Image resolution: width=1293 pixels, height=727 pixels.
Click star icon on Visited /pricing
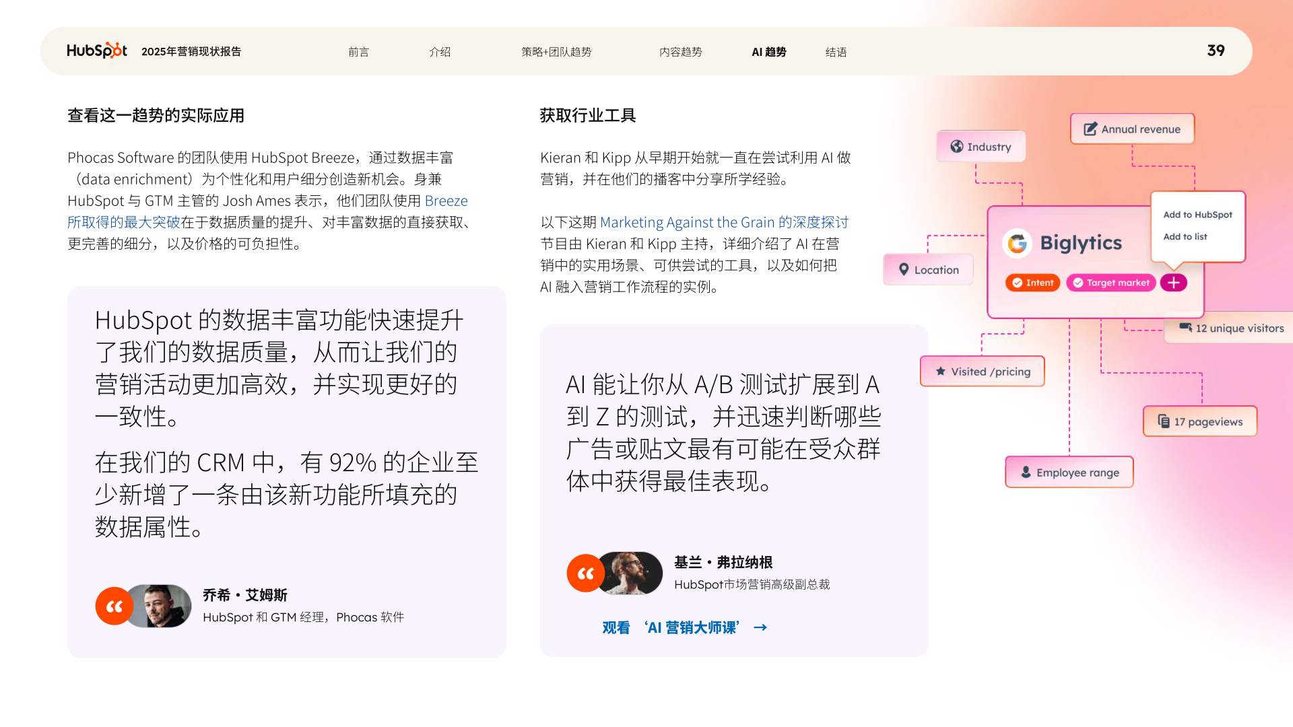940,371
